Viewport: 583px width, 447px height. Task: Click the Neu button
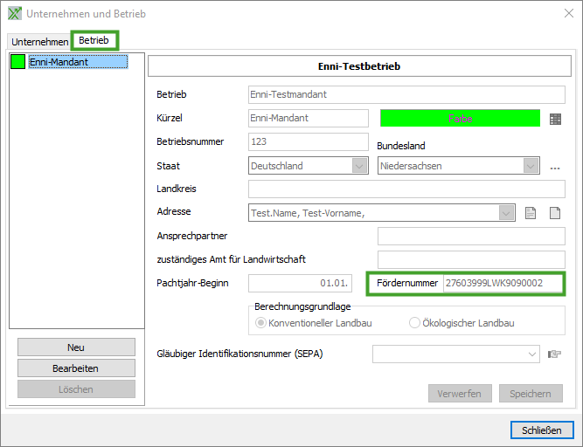coord(76,347)
